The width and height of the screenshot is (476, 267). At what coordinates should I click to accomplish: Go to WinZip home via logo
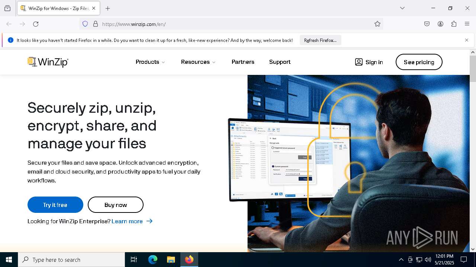point(48,62)
